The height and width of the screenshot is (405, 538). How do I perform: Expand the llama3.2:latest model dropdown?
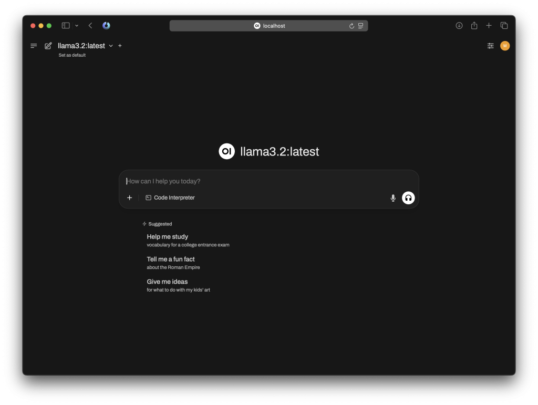point(111,46)
